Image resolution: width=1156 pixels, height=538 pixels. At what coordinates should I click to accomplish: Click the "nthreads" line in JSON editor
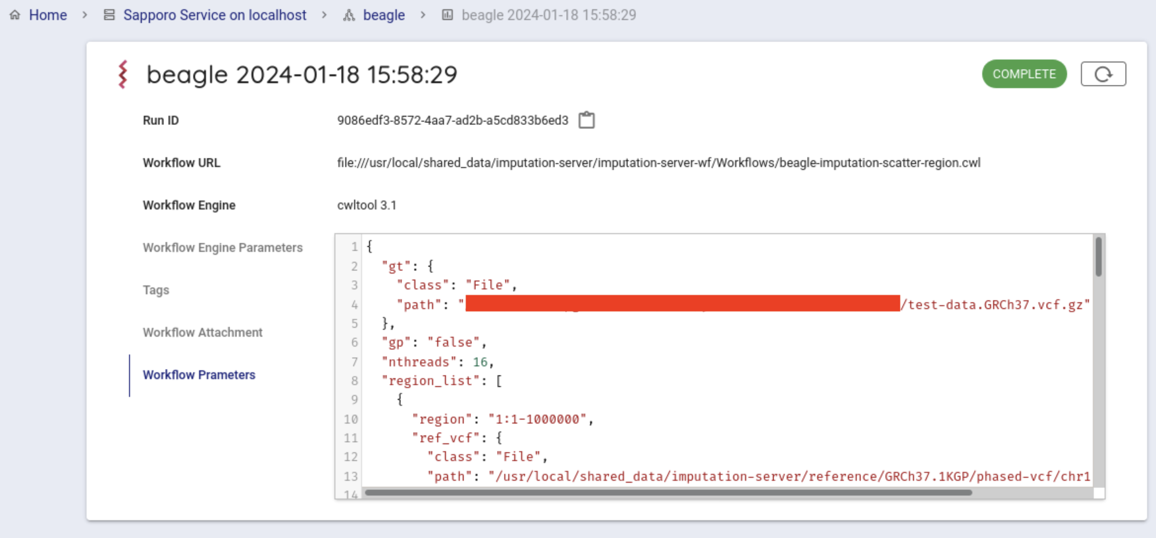coord(437,362)
